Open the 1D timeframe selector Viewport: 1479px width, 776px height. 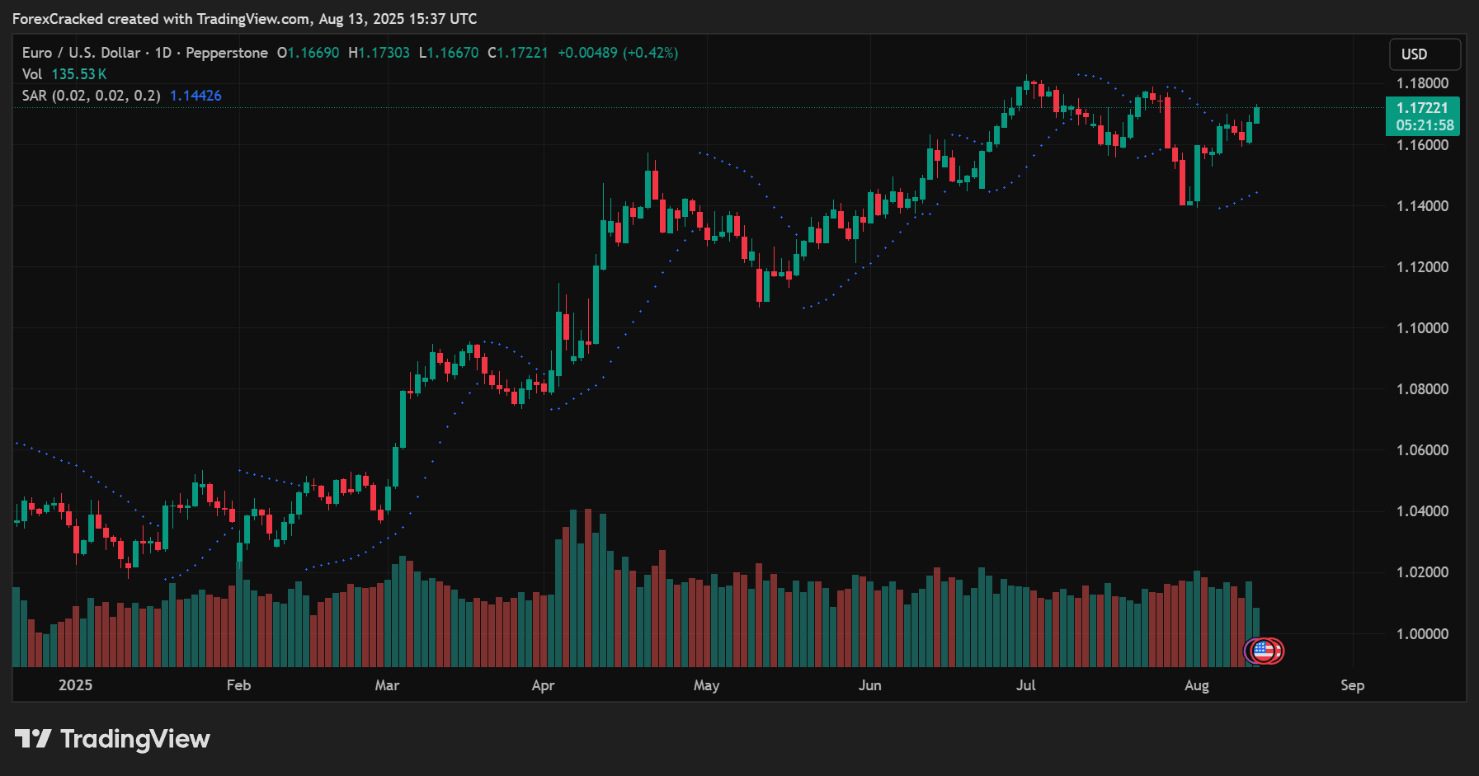pyautogui.click(x=162, y=52)
